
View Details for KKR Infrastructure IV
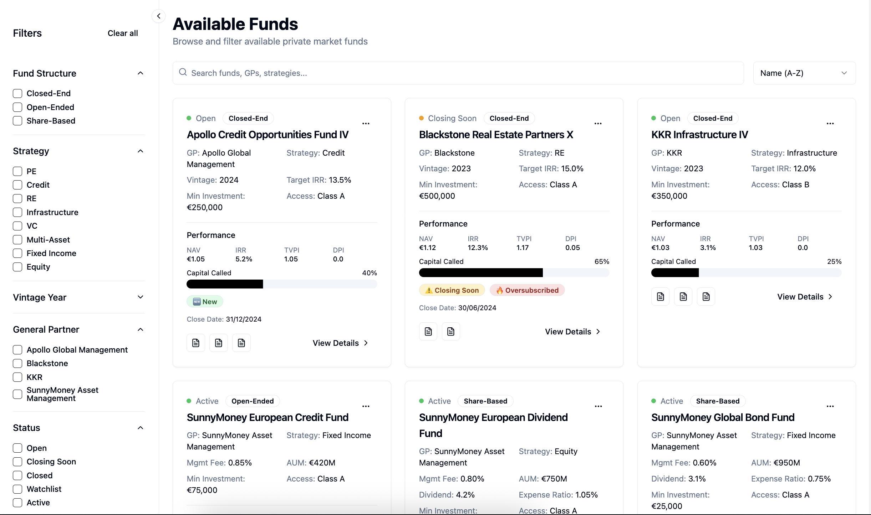pos(804,297)
